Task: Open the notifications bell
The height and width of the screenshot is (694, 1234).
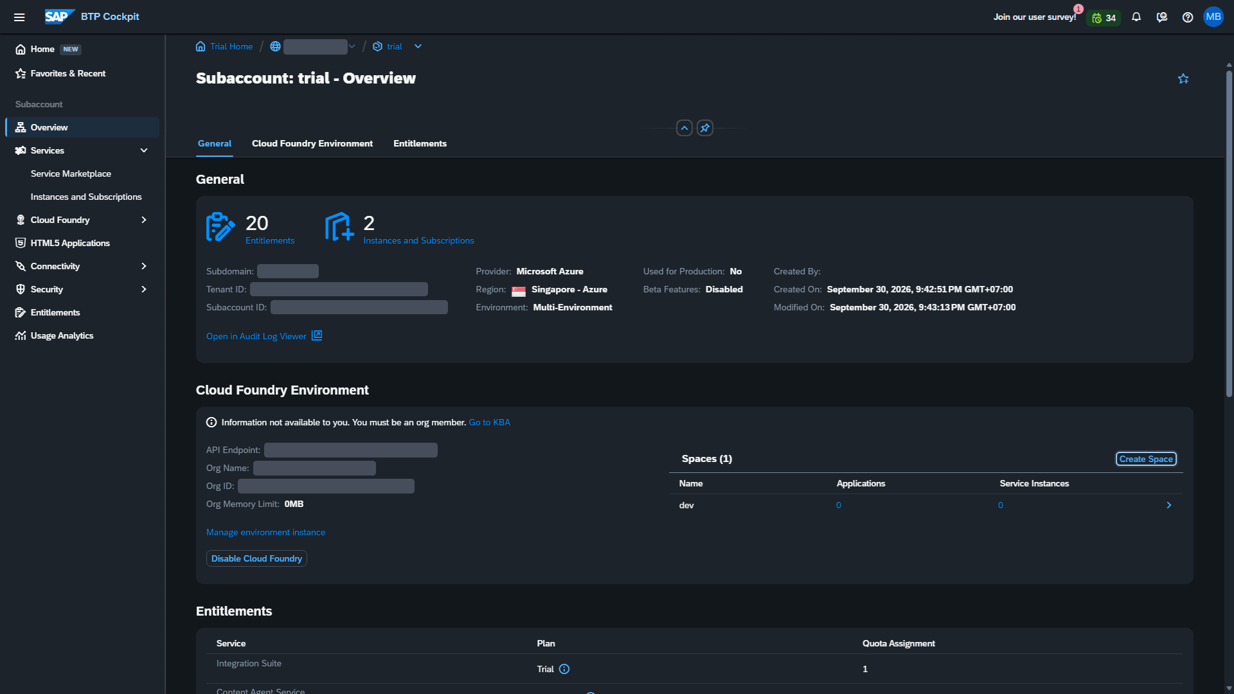Action: pyautogui.click(x=1136, y=17)
